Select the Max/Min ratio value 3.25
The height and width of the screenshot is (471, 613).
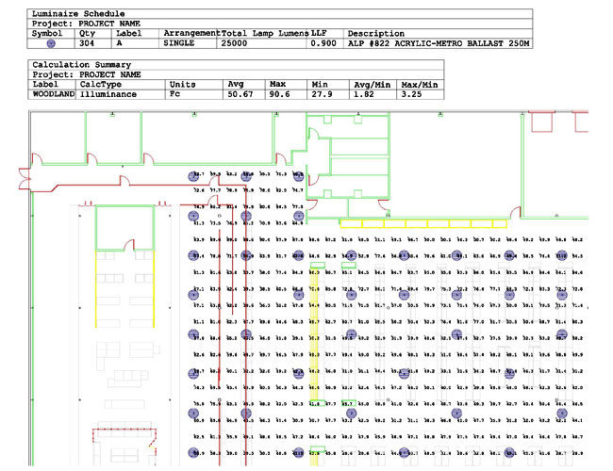coord(410,94)
